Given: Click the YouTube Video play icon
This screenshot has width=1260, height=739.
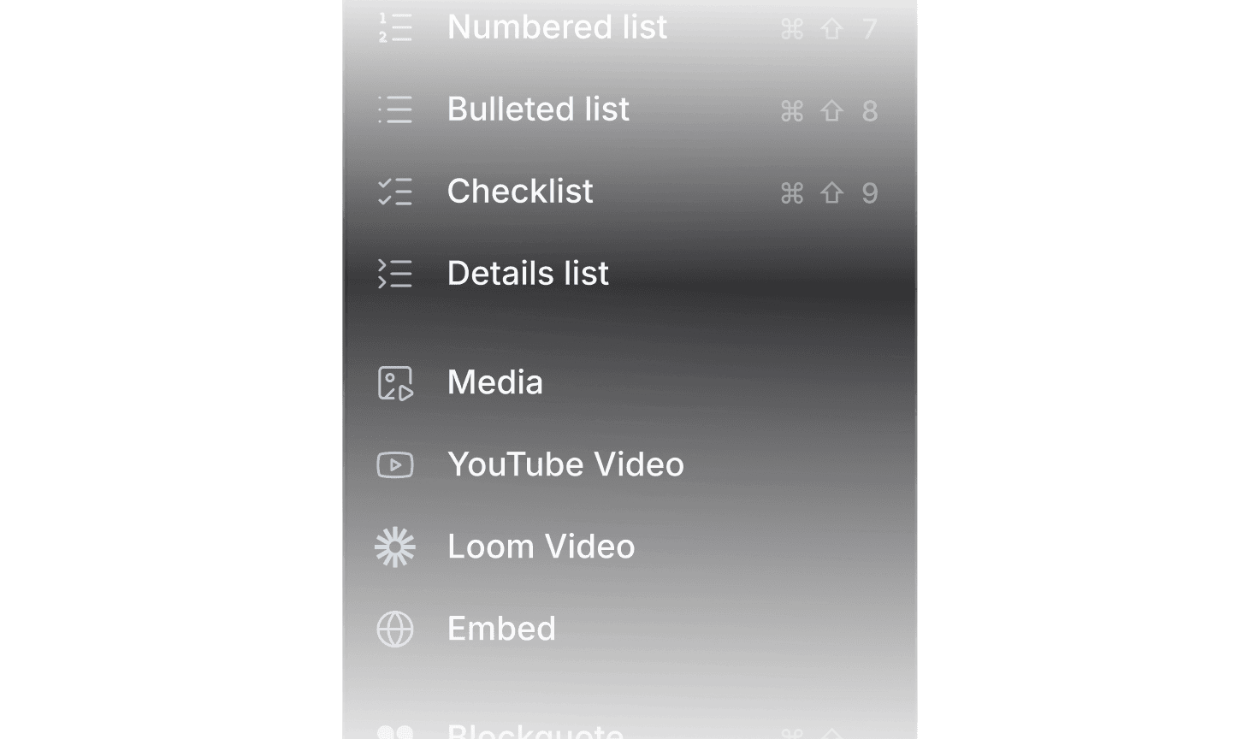Looking at the screenshot, I should [x=394, y=464].
